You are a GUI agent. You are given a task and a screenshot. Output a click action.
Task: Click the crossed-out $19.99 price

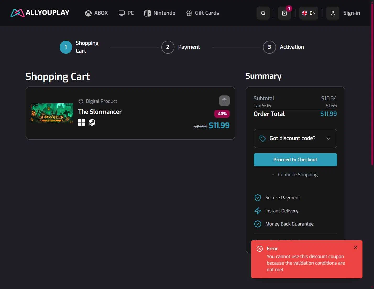click(200, 127)
